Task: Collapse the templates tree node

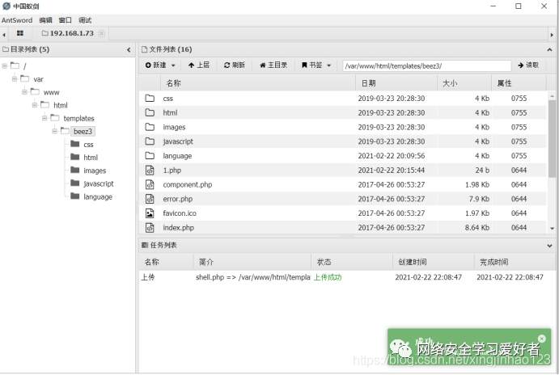Action: (44, 118)
